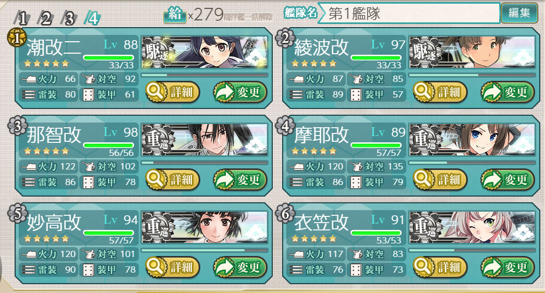The width and height of the screenshot is (545, 293).
Task: Click slot 6 flower number badge
Action: pyautogui.click(x=285, y=213)
